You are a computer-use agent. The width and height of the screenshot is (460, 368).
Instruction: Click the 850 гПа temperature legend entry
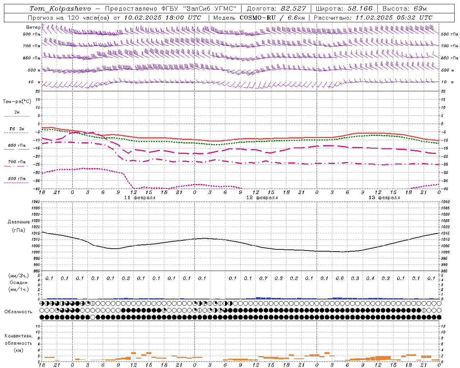pyautogui.click(x=17, y=146)
